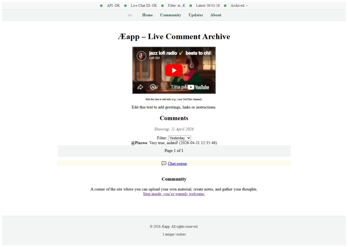Click the 'jazz lofi radio' video title
Viewport: 348px width, 247px height.
pos(180,53)
